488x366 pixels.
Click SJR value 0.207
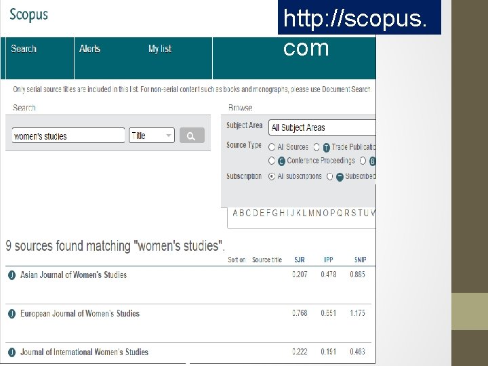click(300, 274)
